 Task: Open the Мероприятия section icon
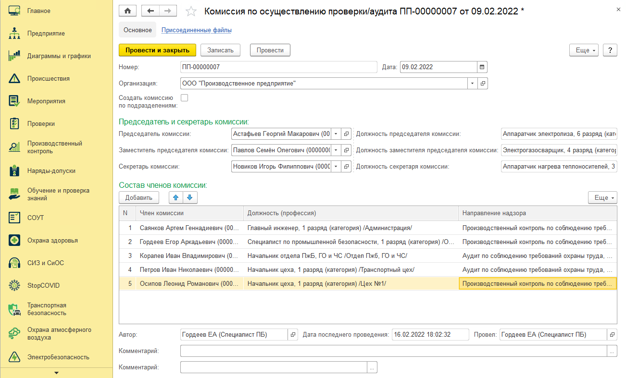click(x=14, y=101)
